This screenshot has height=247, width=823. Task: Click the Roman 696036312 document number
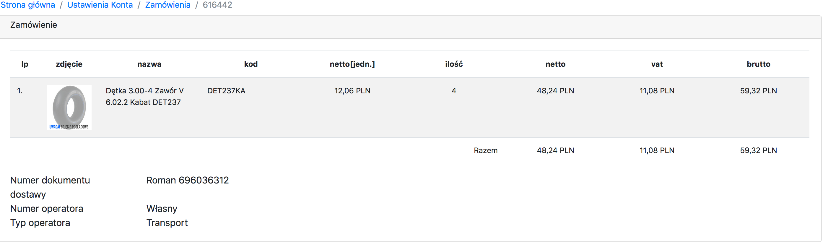tap(188, 180)
